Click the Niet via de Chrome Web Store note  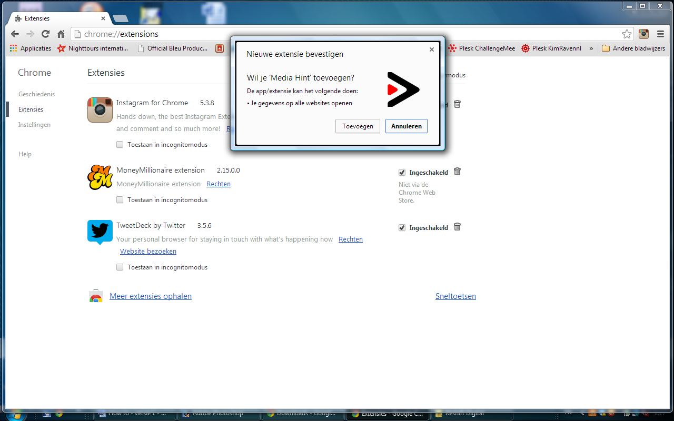click(417, 193)
